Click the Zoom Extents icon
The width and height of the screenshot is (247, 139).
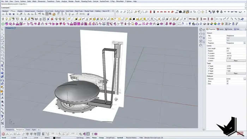128,12
